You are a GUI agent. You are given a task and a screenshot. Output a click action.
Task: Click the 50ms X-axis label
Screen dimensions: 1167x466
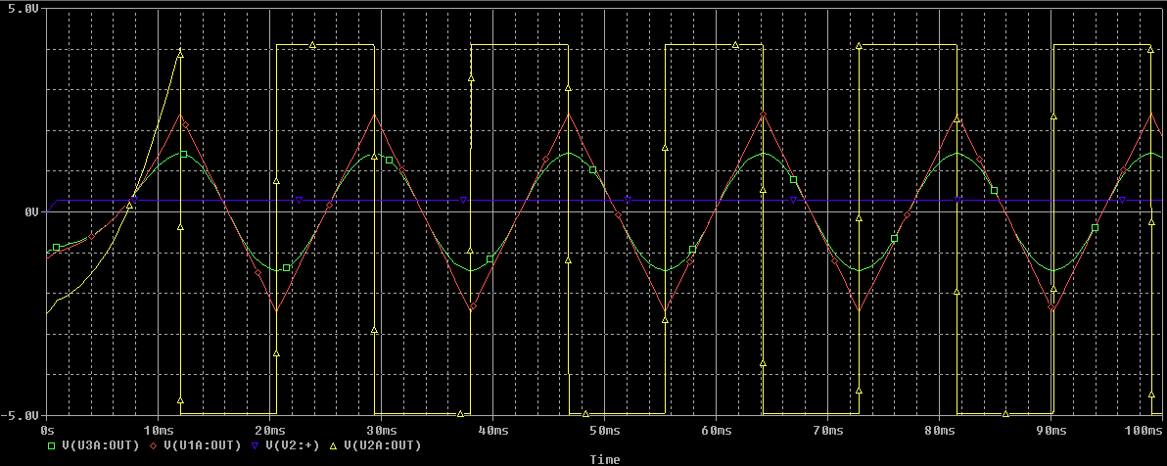[x=604, y=431]
